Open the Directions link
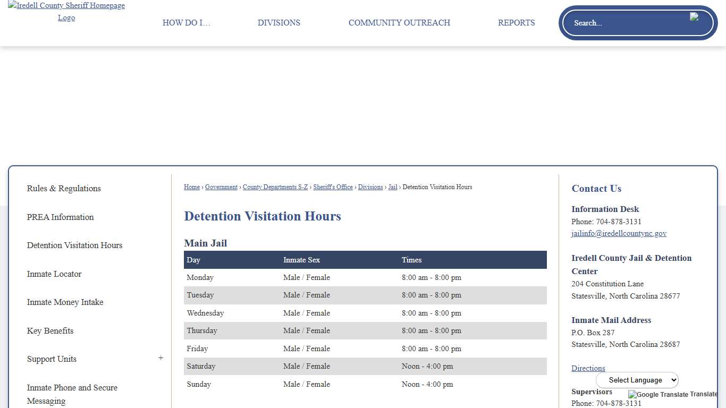Viewport: 726px width, 408px height. 588,368
